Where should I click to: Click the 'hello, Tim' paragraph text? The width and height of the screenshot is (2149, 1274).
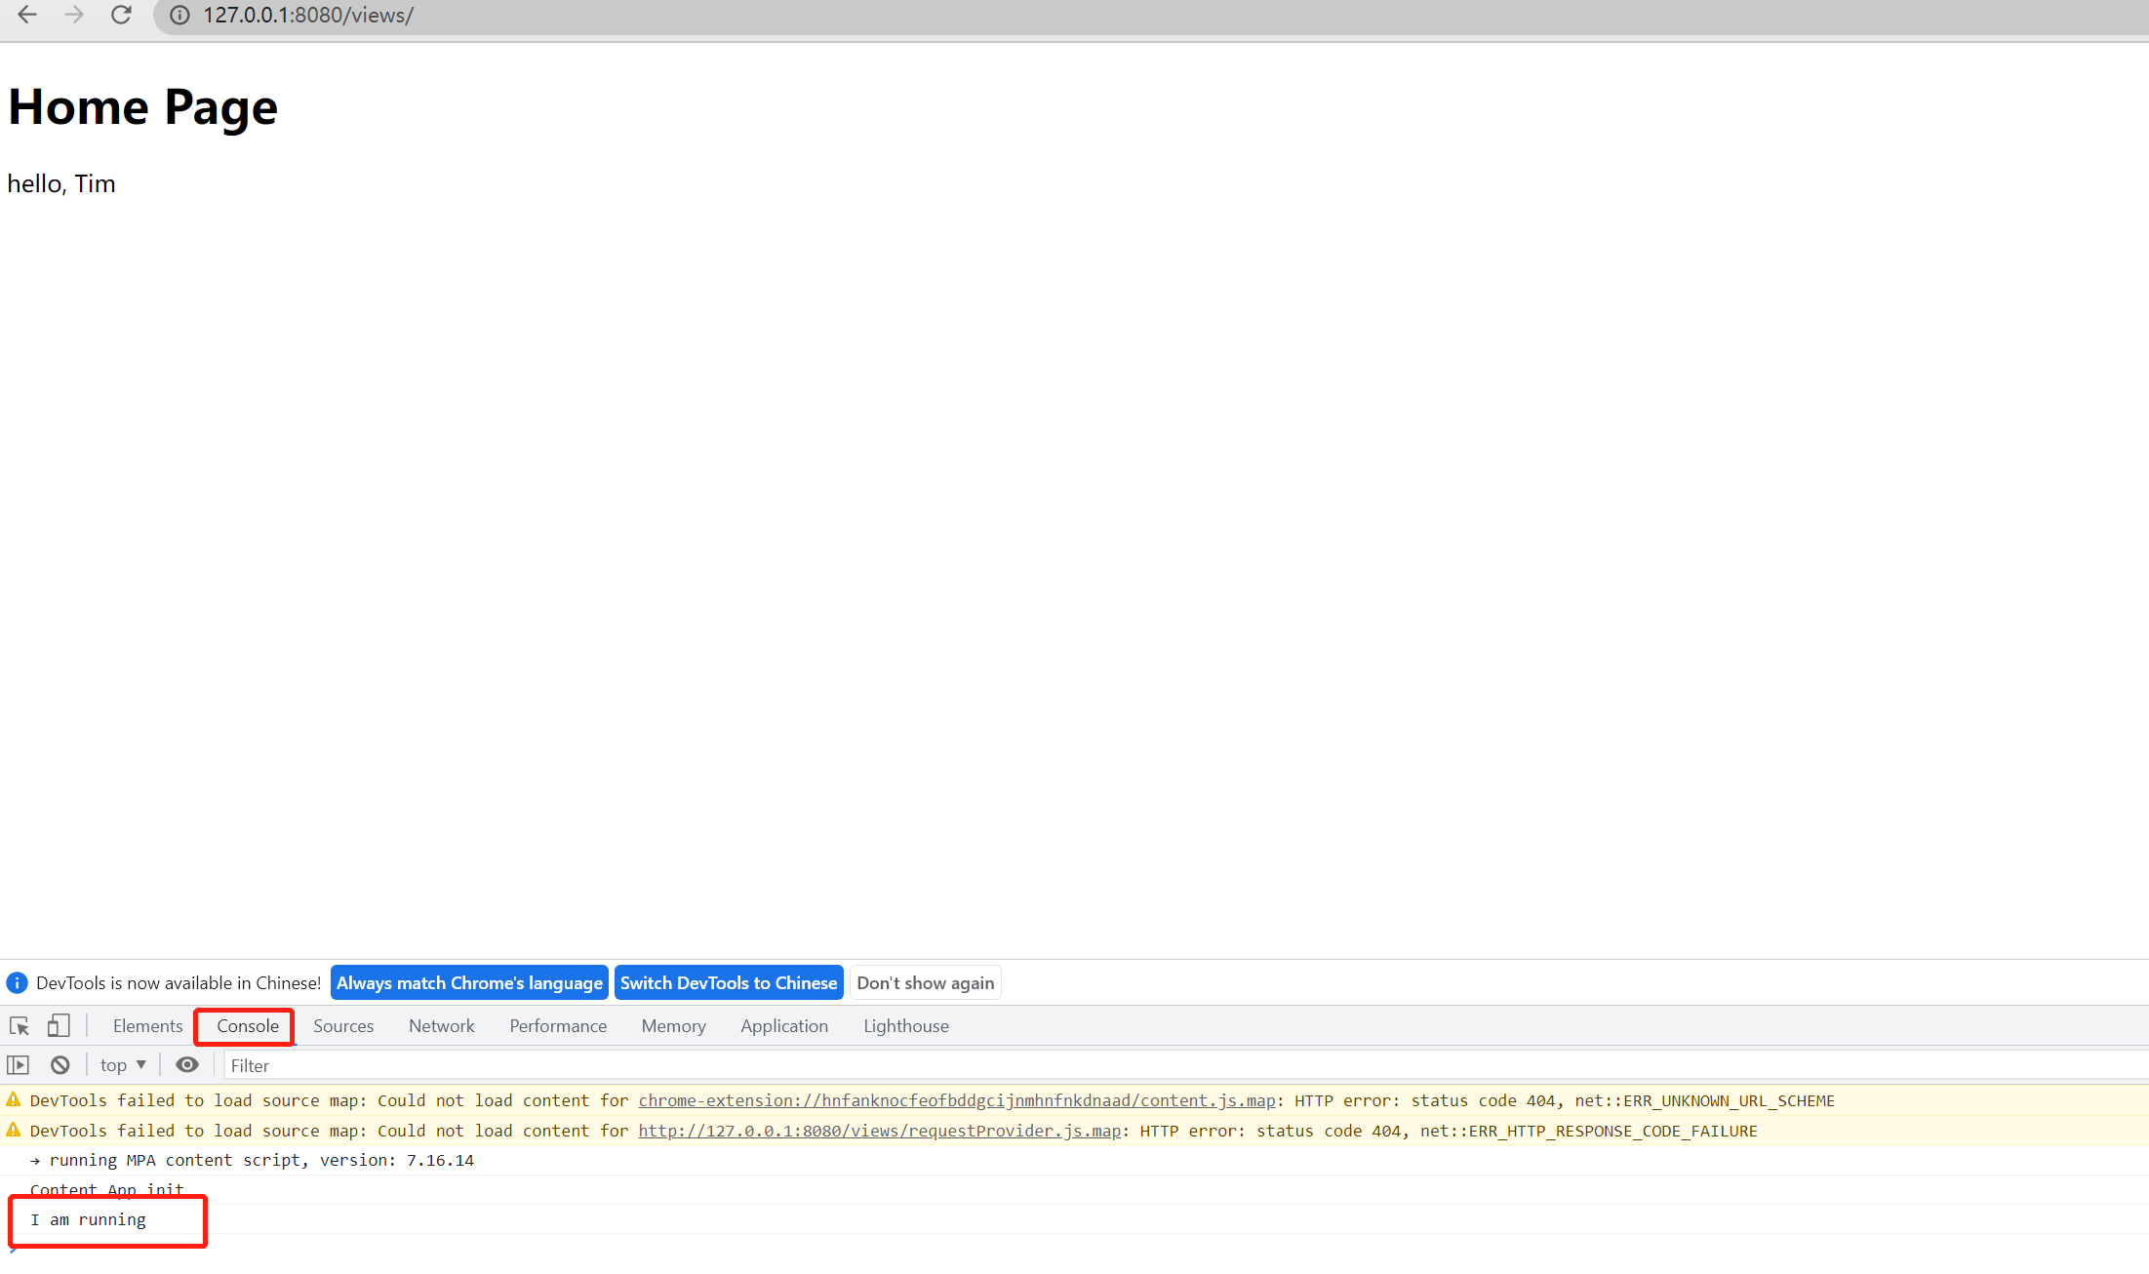point(61,183)
